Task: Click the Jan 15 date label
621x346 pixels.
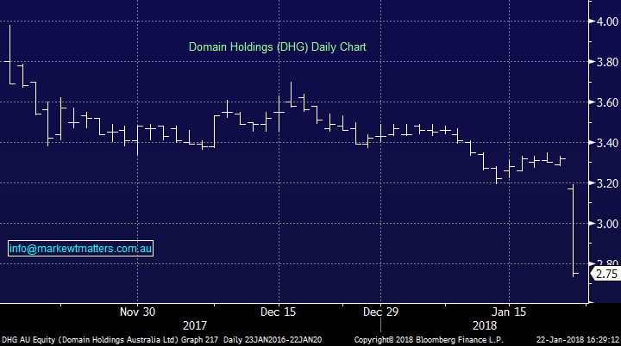Action: [509, 312]
